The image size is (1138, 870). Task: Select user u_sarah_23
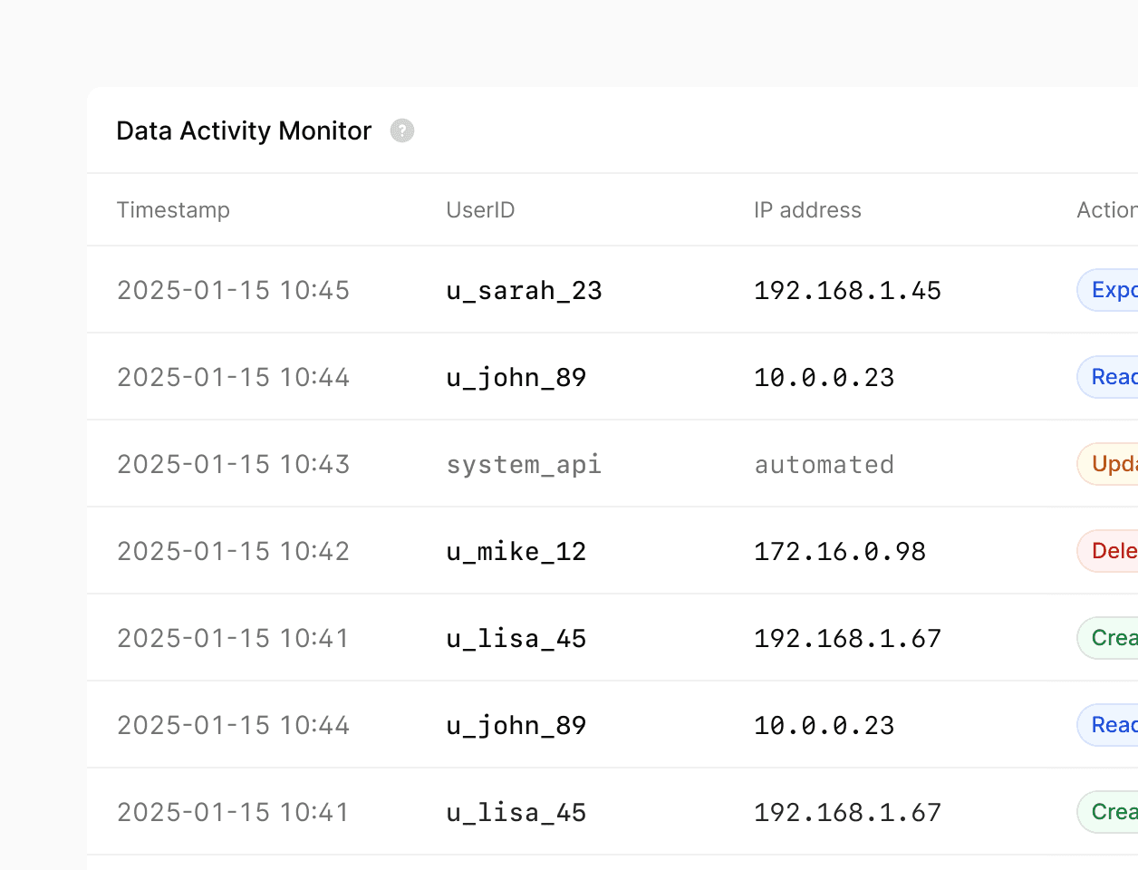(x=524, y=291)
